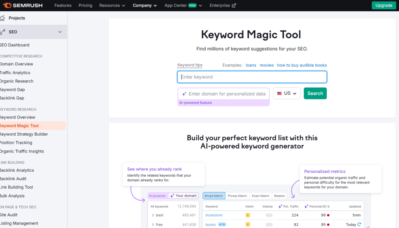Open SEO Dashboard in sidebar

(x=14, y=45)
